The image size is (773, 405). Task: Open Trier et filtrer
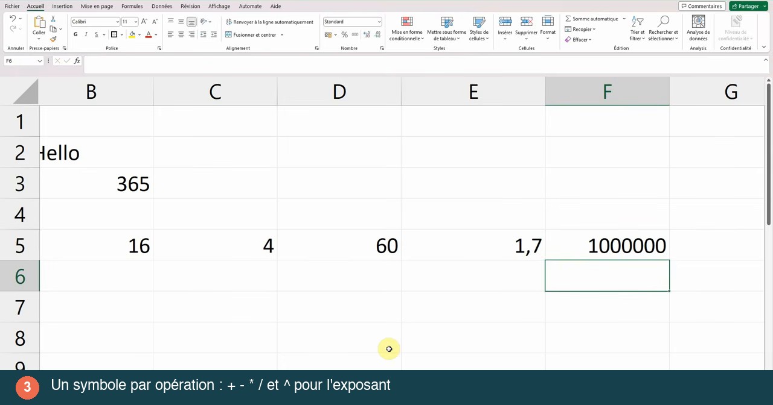point(637,29)
